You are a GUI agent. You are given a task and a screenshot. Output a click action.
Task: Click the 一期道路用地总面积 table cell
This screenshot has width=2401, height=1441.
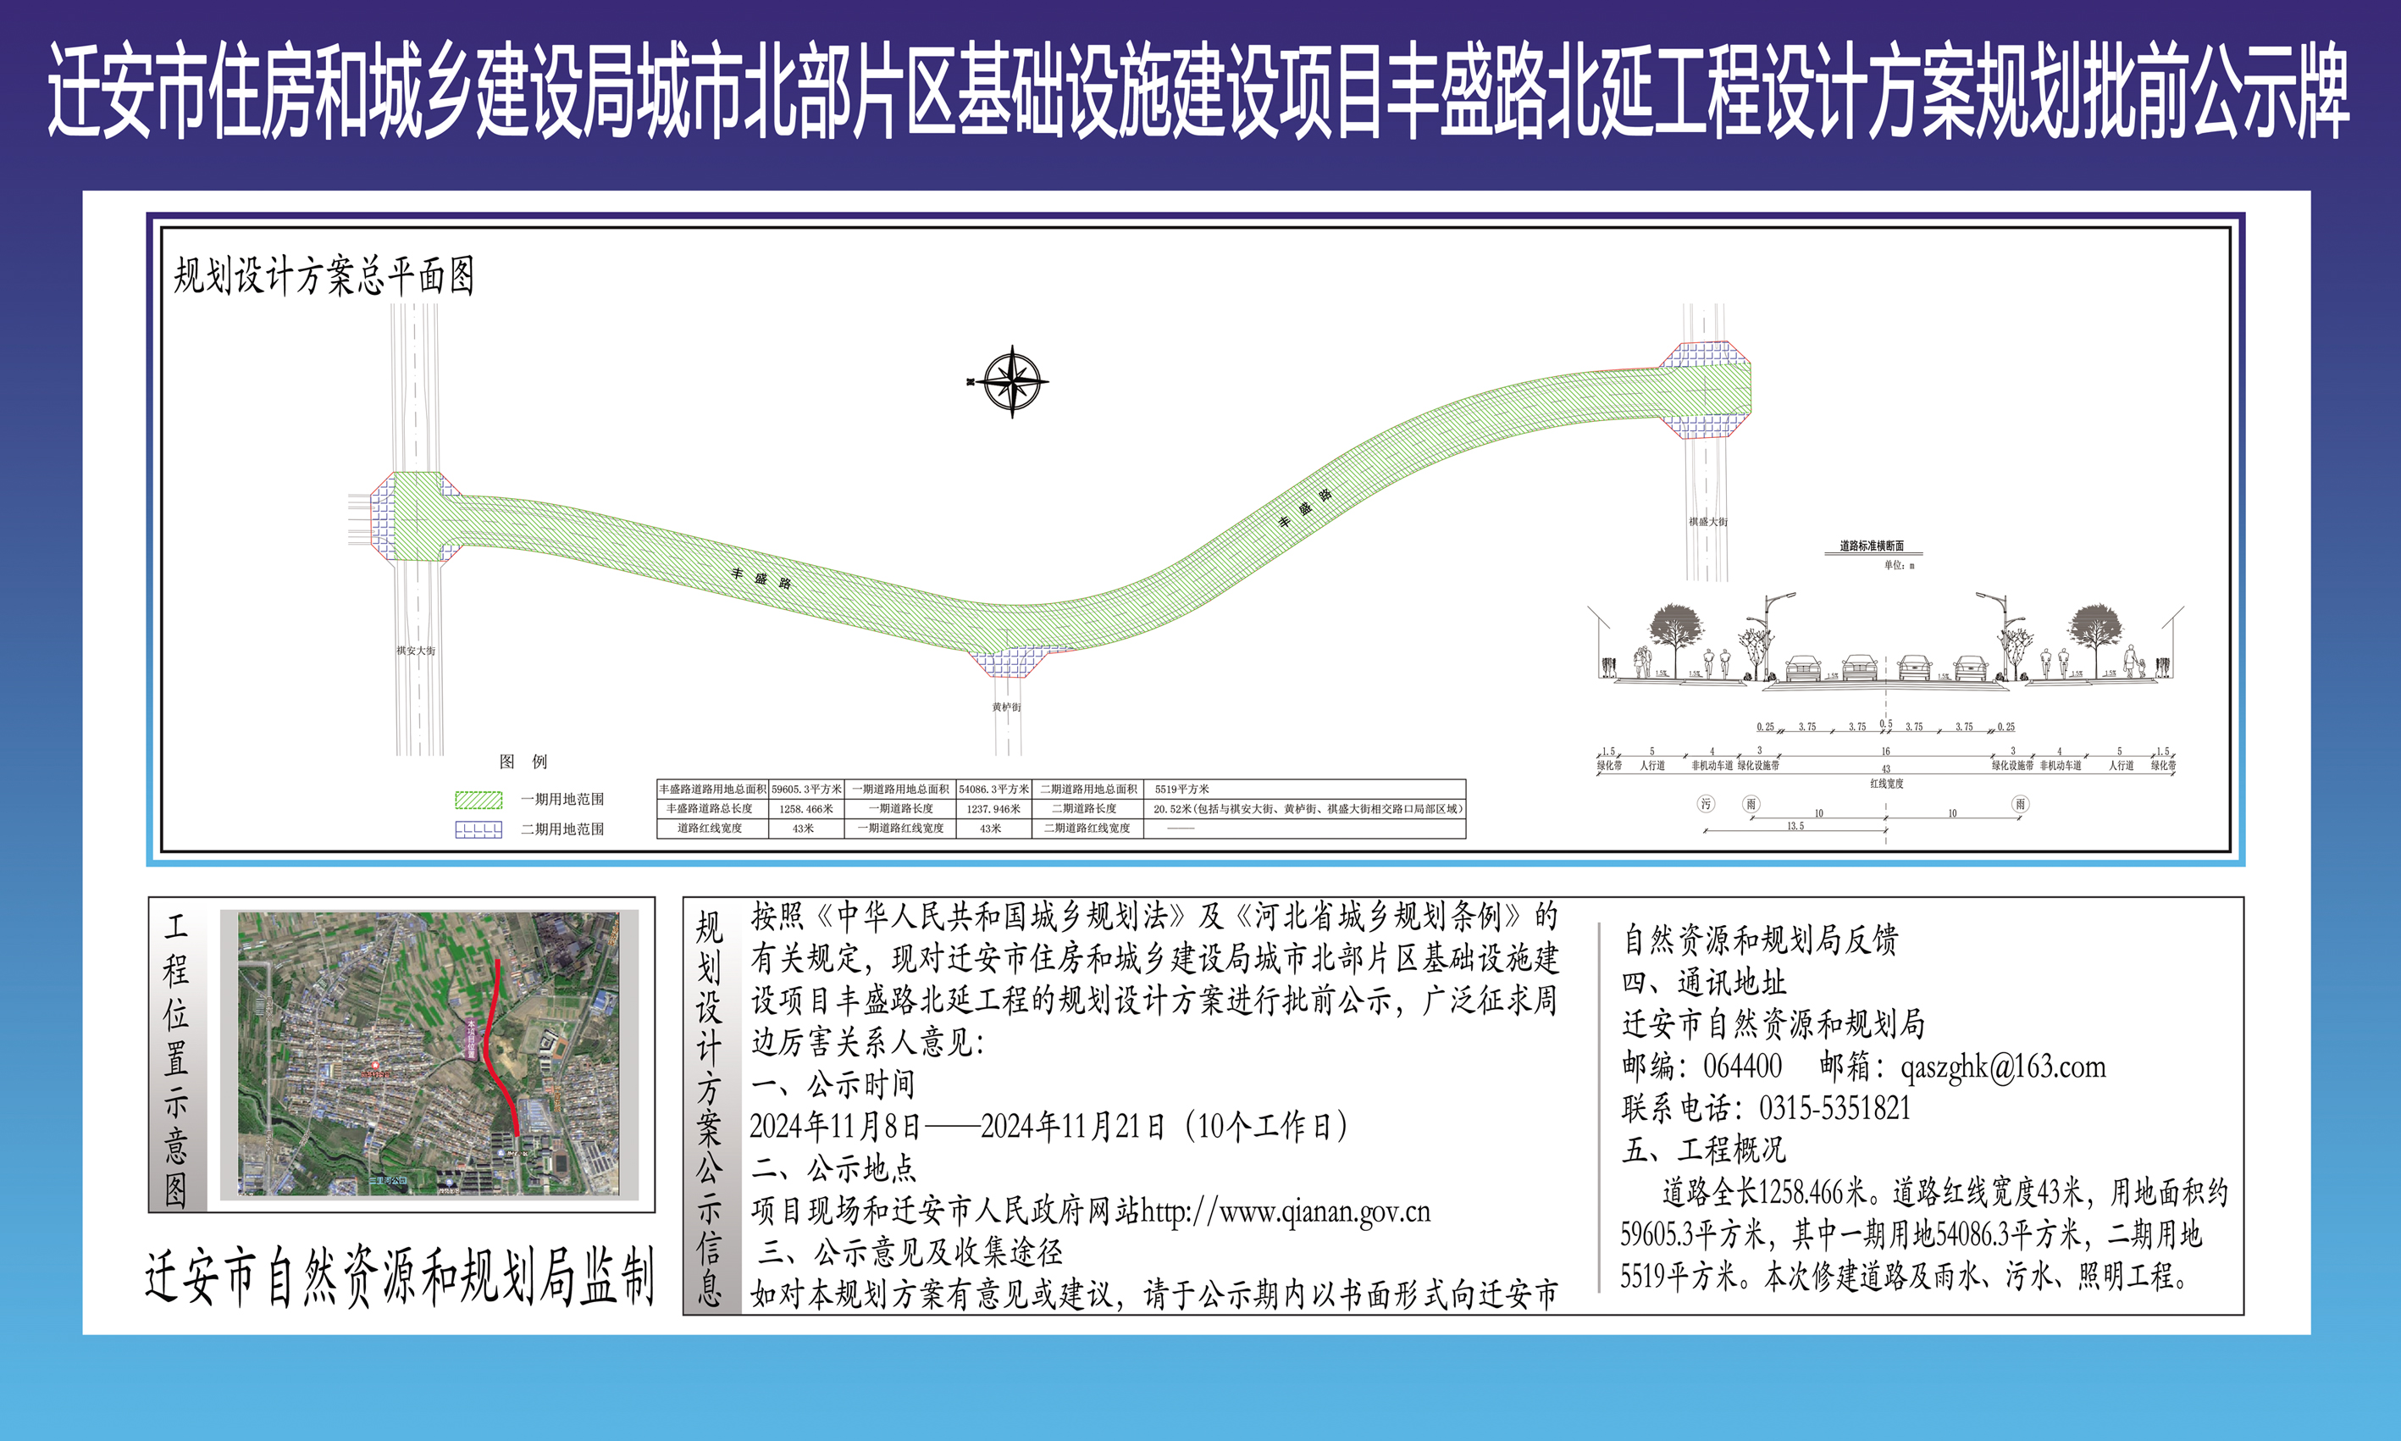tap(900, 790)
